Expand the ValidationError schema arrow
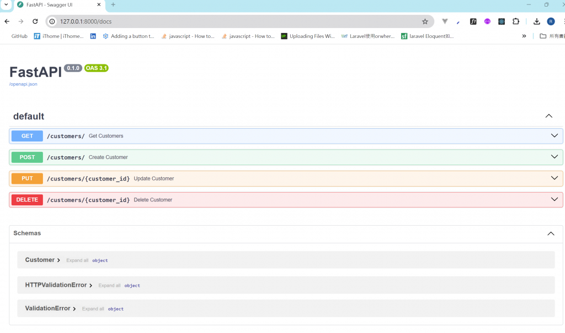The width and height of the screenshot is (565, 333). (x=74, y=309)
